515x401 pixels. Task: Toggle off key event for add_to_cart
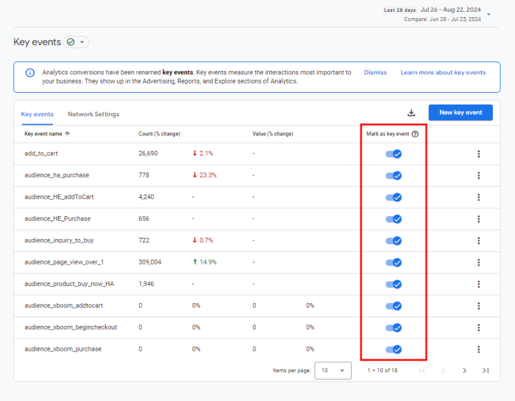[x=393, y=154]
